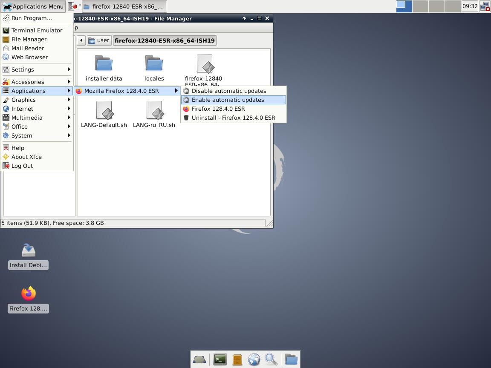The image size is (491, 368).
Task: Click the firefox-12840-ESR-x86_64-ISH19 path button
Action: pyautogui.click(x=165, y=40)
